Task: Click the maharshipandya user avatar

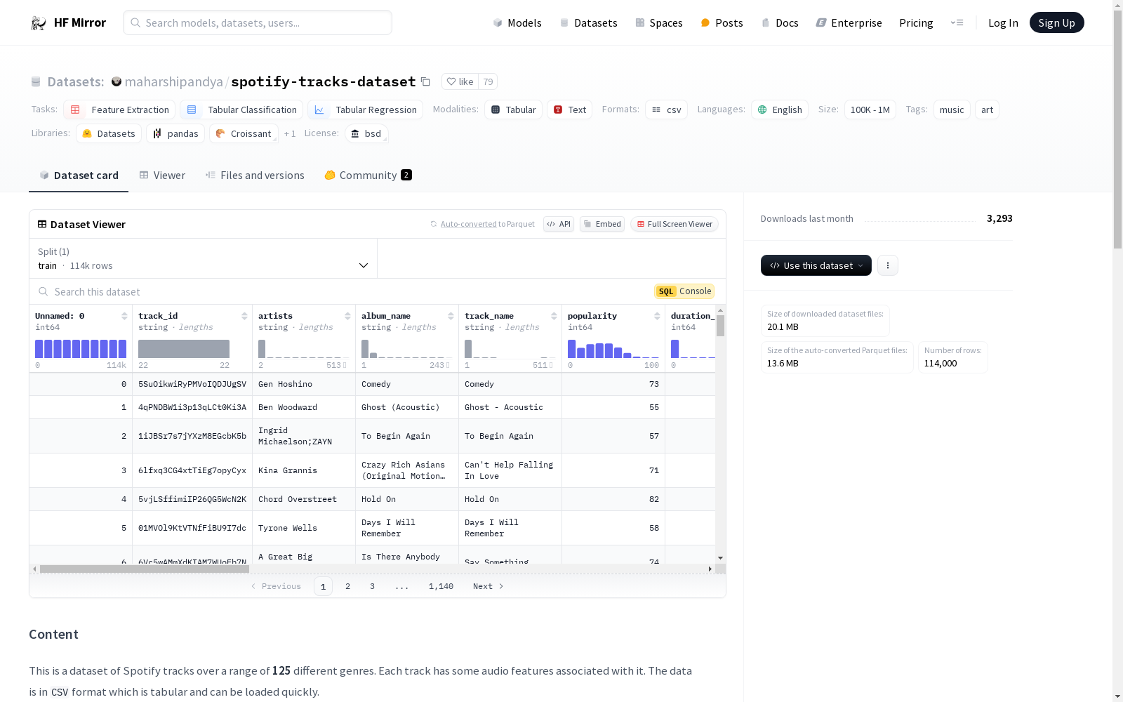Action: [117, 81]
